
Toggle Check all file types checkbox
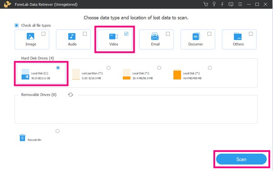tap(16, 25)
